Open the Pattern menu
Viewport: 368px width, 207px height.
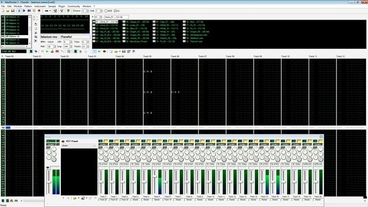[28, 6]
